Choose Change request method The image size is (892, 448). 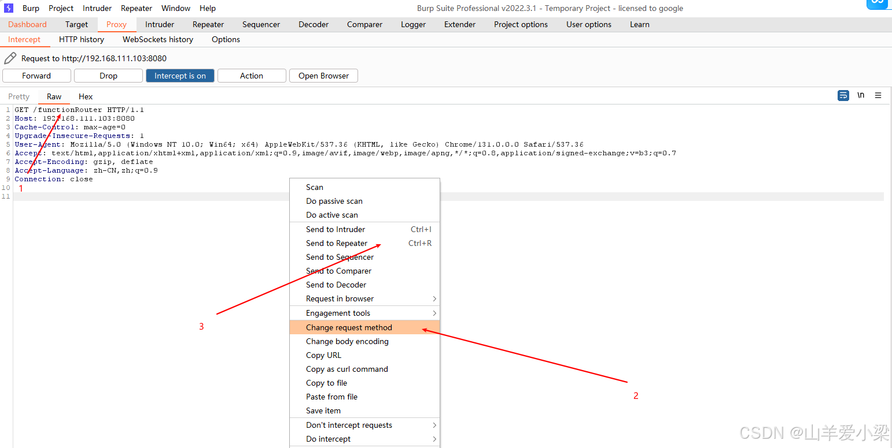(364, 327)
